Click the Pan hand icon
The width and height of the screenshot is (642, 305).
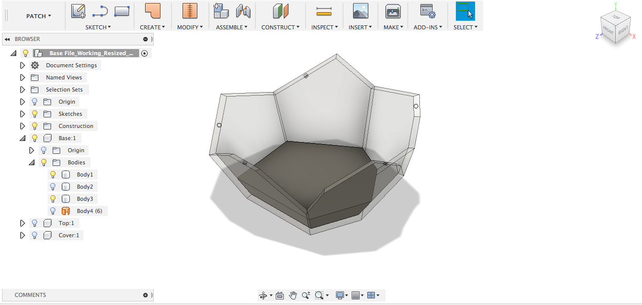(293, 295)
